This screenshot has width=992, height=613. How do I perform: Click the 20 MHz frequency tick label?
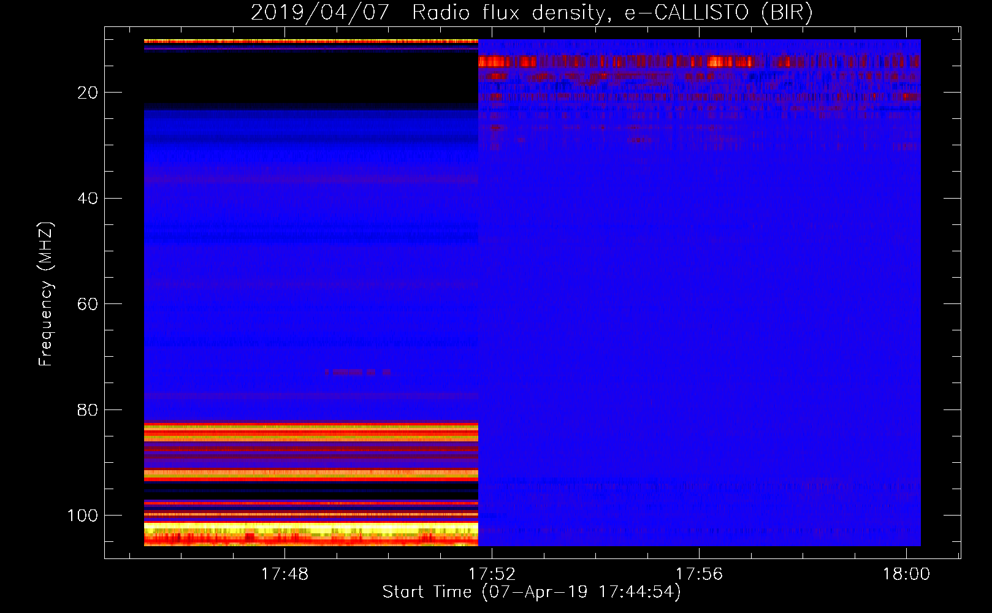coord(88,93)
